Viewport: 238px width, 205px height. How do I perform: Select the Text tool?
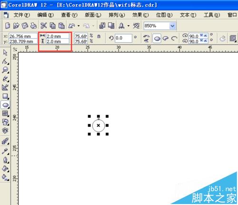click(5, 130)
